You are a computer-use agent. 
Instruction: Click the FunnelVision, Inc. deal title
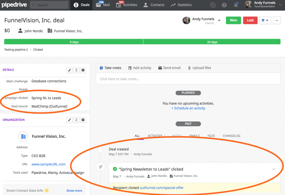point(34,20)
